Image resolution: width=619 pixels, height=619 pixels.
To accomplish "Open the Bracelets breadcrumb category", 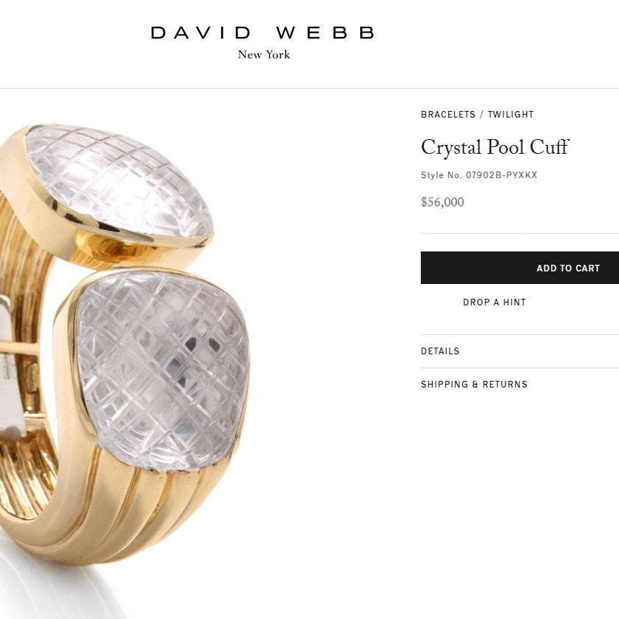I will 448,115.
